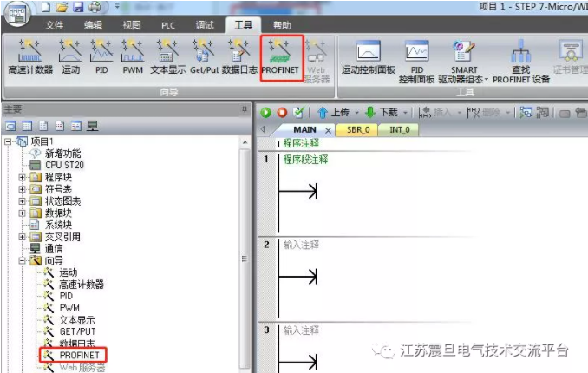This screenshot has height=373, width=588.
Task: Click the 程序注释 comment field
Action: (x=301, y=143)
